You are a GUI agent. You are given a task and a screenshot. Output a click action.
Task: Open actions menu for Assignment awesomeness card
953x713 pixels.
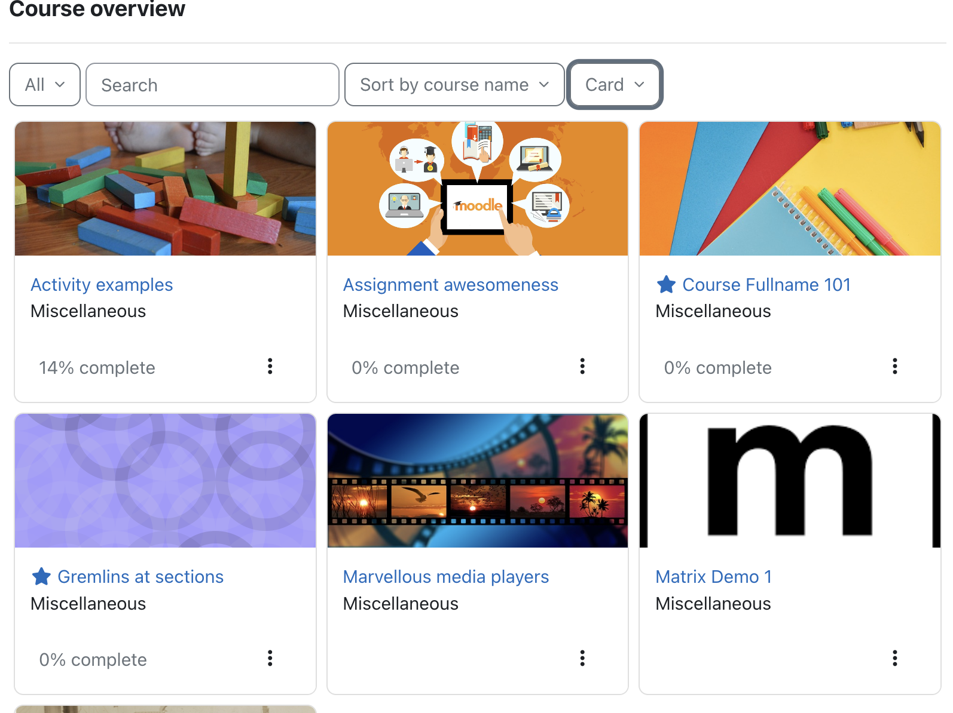click(x=582, y=366)
